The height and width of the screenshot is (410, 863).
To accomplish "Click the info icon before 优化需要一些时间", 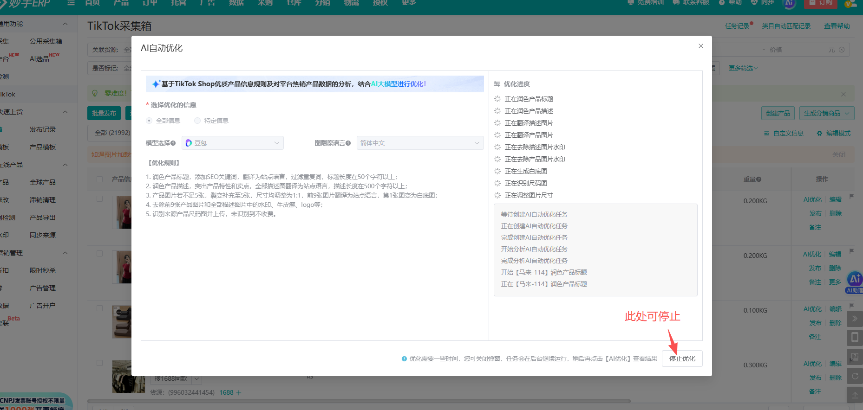I will point(404,359).
